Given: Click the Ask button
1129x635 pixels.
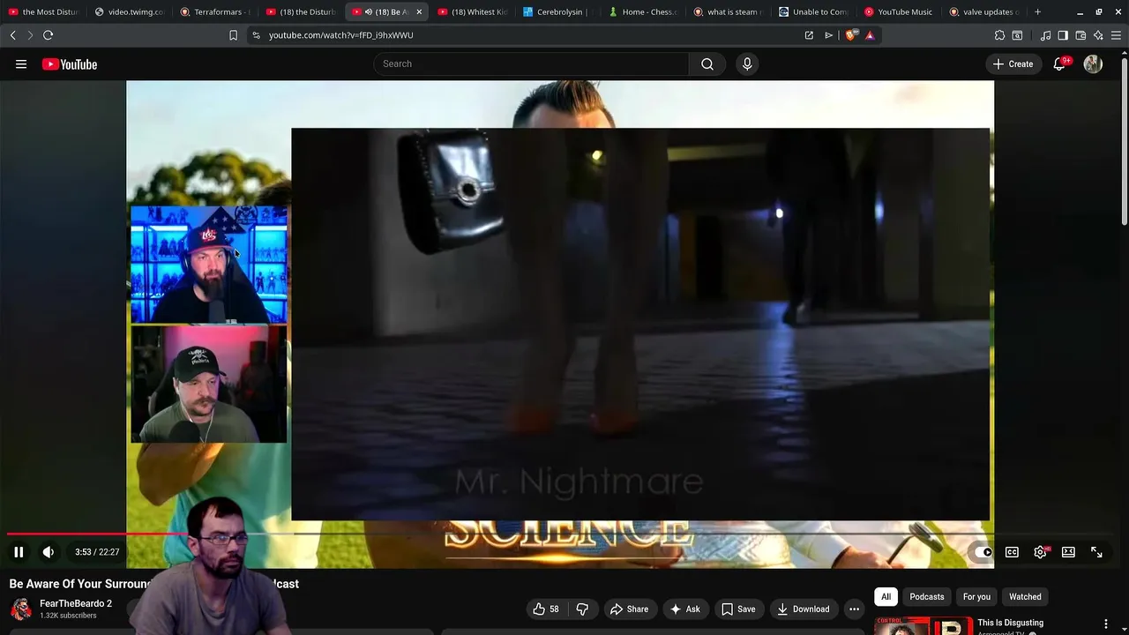Looking at the screenshot, I should [x=685, y=609].
